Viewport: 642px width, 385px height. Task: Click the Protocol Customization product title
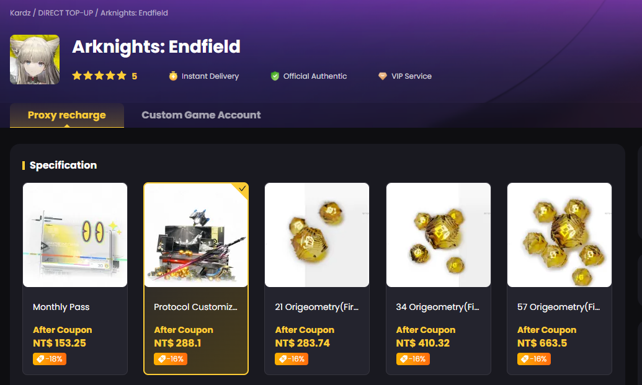coord(195,307)
